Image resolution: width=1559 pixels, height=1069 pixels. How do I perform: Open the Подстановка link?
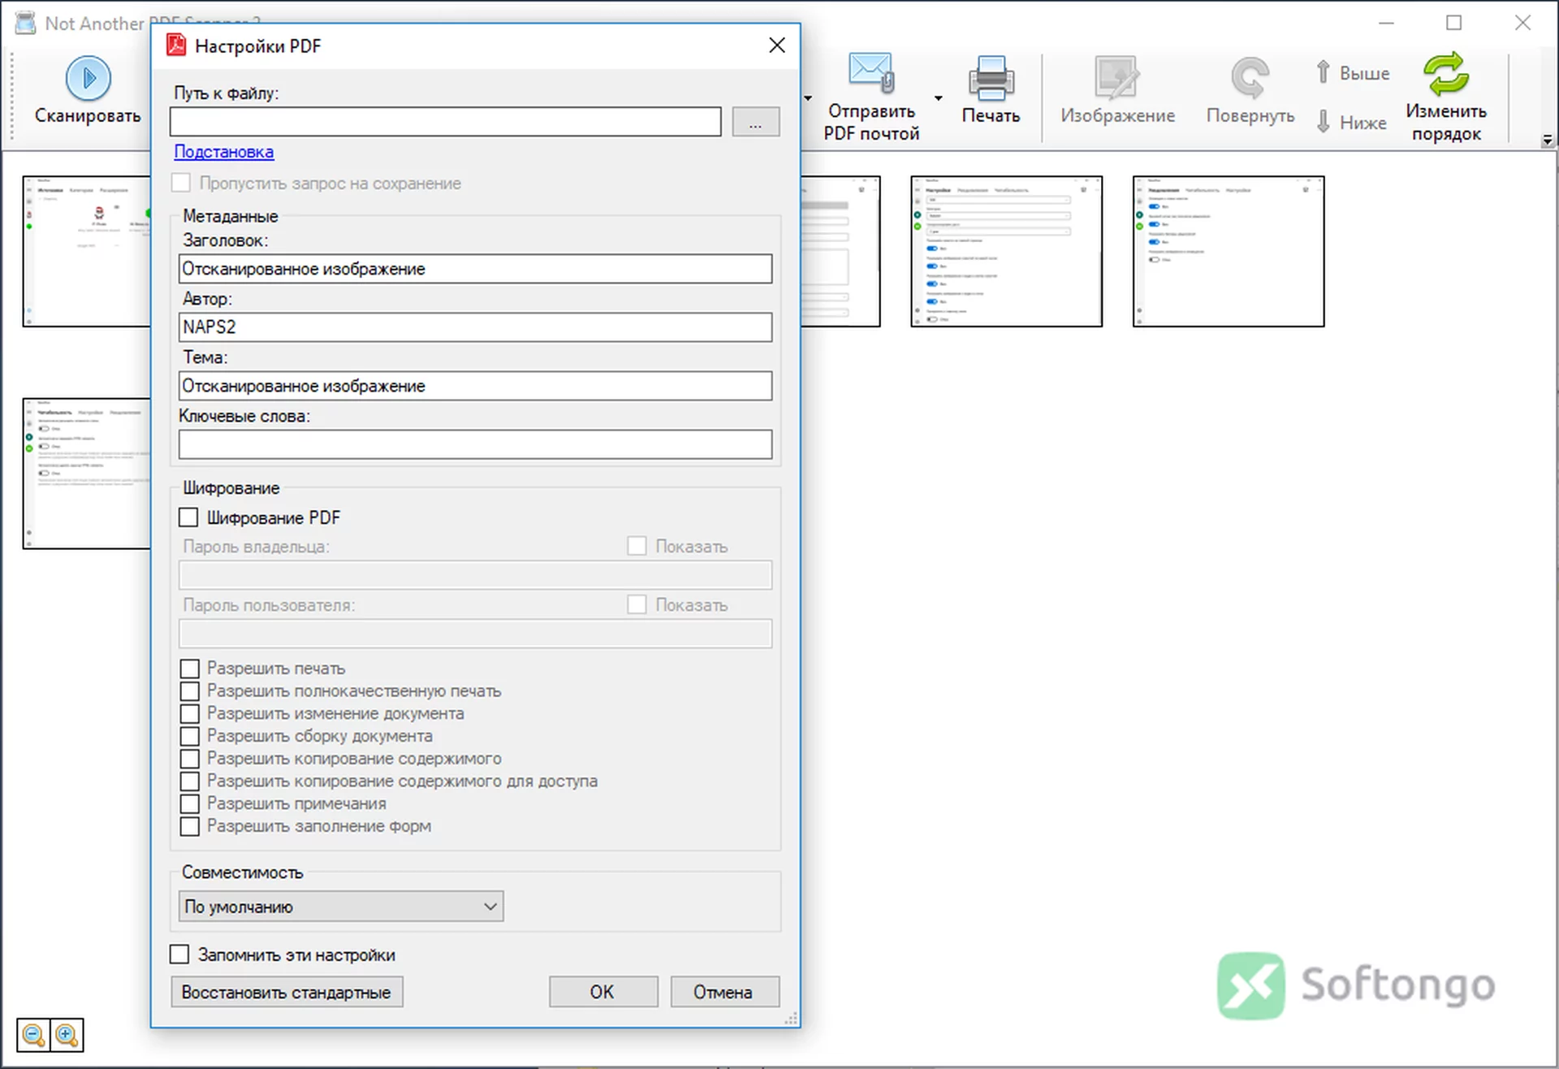[223, 152]
